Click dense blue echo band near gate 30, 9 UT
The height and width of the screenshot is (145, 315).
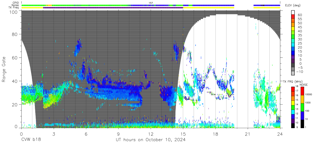(118, 93)
